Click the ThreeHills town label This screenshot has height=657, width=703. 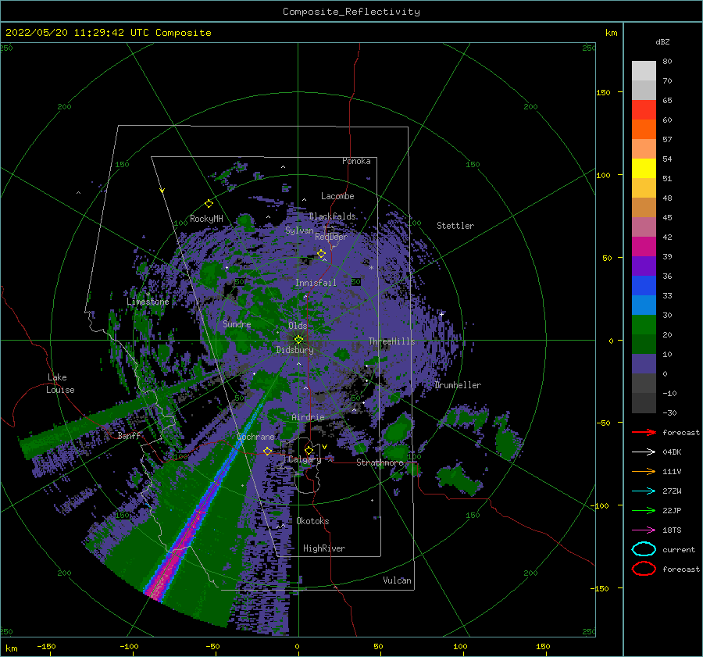click(392, 341)
